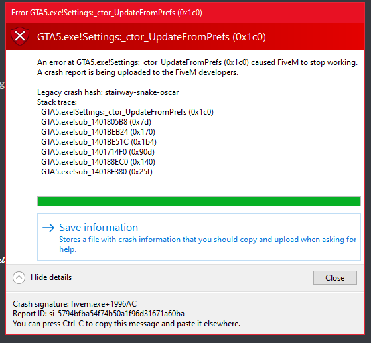Image resolution: width=371 pixels, height=343 pixels.
Task: Click the red header error heading
Action: coord(151,37)
